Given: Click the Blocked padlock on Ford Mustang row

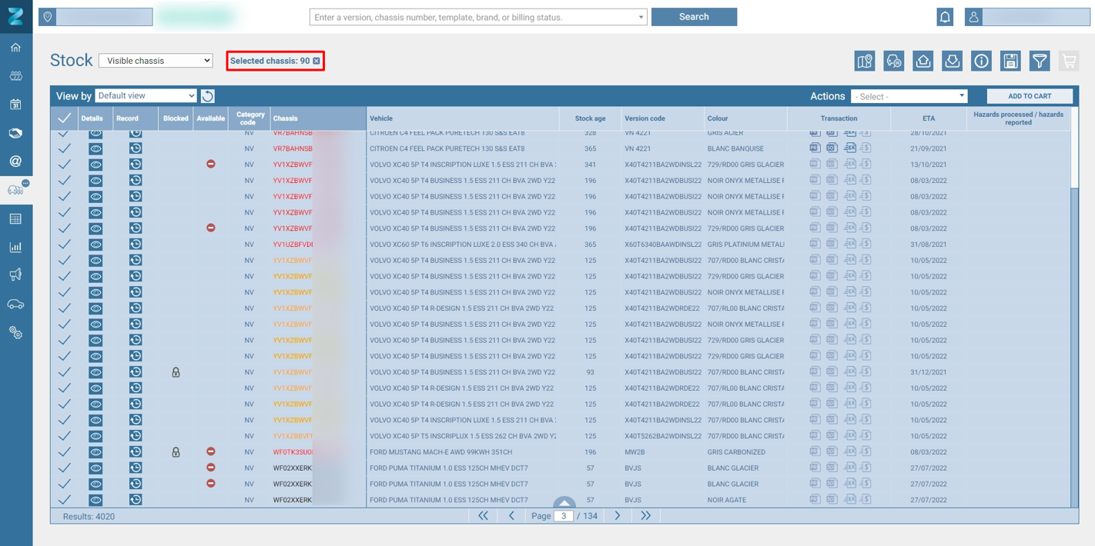Looking at the screenshot, I should pos(176,452).
